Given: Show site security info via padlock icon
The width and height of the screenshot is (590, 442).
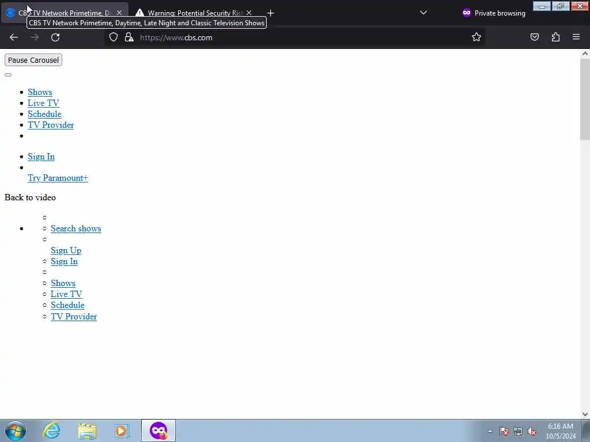Looking at the screenshot, I should 129,37.
